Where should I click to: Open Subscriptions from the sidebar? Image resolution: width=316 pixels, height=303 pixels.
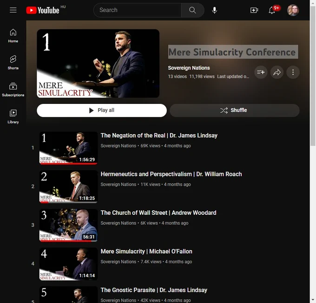point(13,90)
